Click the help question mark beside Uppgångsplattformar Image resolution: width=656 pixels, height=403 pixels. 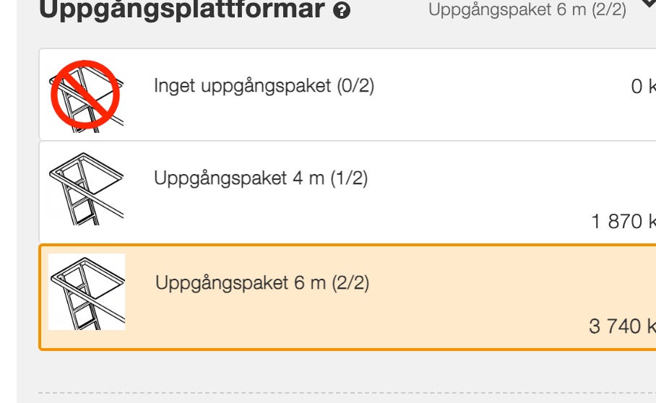(343, 11)
